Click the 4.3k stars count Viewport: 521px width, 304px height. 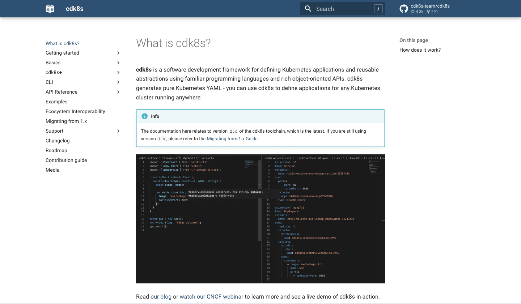[417, 12]
